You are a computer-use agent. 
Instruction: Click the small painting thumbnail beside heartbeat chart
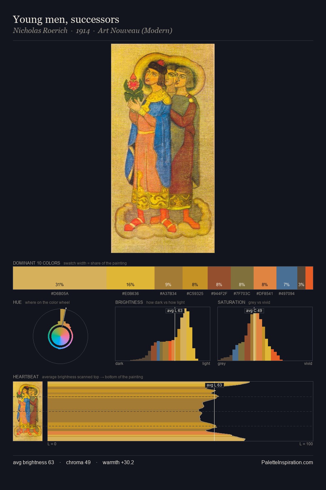point(28,411)
